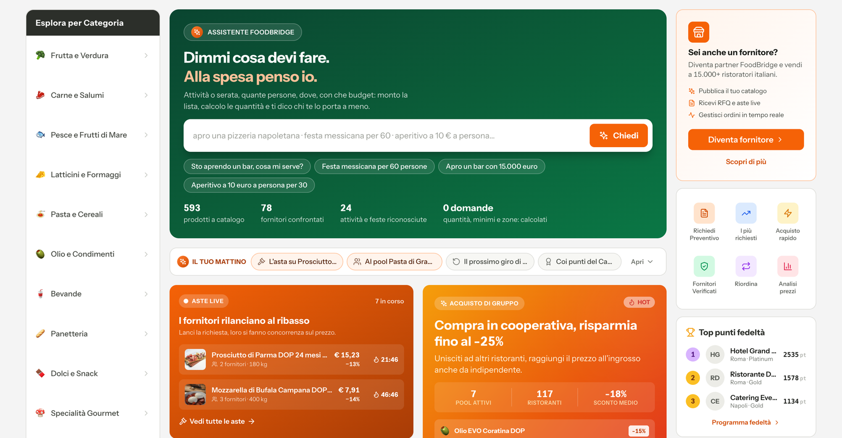Open the Riordina repeat icon
This screenshot has width=842, height=438.
(x=746, y=267)
